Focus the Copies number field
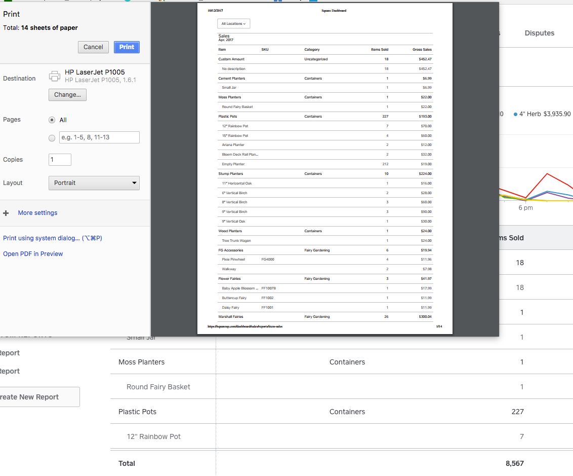Image resolution: width=573 pixels, height=476 pixels. click(60, 160)
